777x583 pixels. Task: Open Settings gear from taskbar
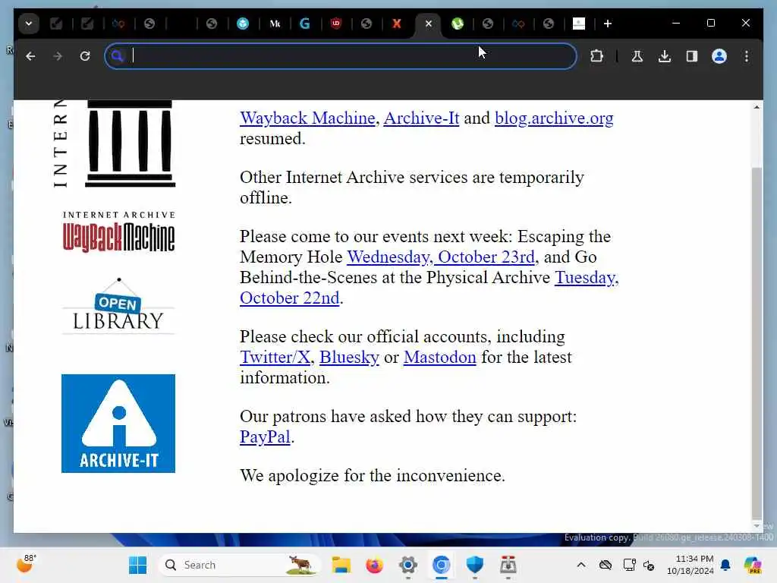[407, 565]
